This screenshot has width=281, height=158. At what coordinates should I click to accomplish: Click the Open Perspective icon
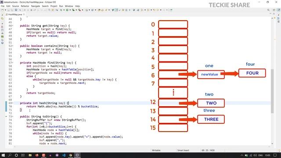point(274,10)
